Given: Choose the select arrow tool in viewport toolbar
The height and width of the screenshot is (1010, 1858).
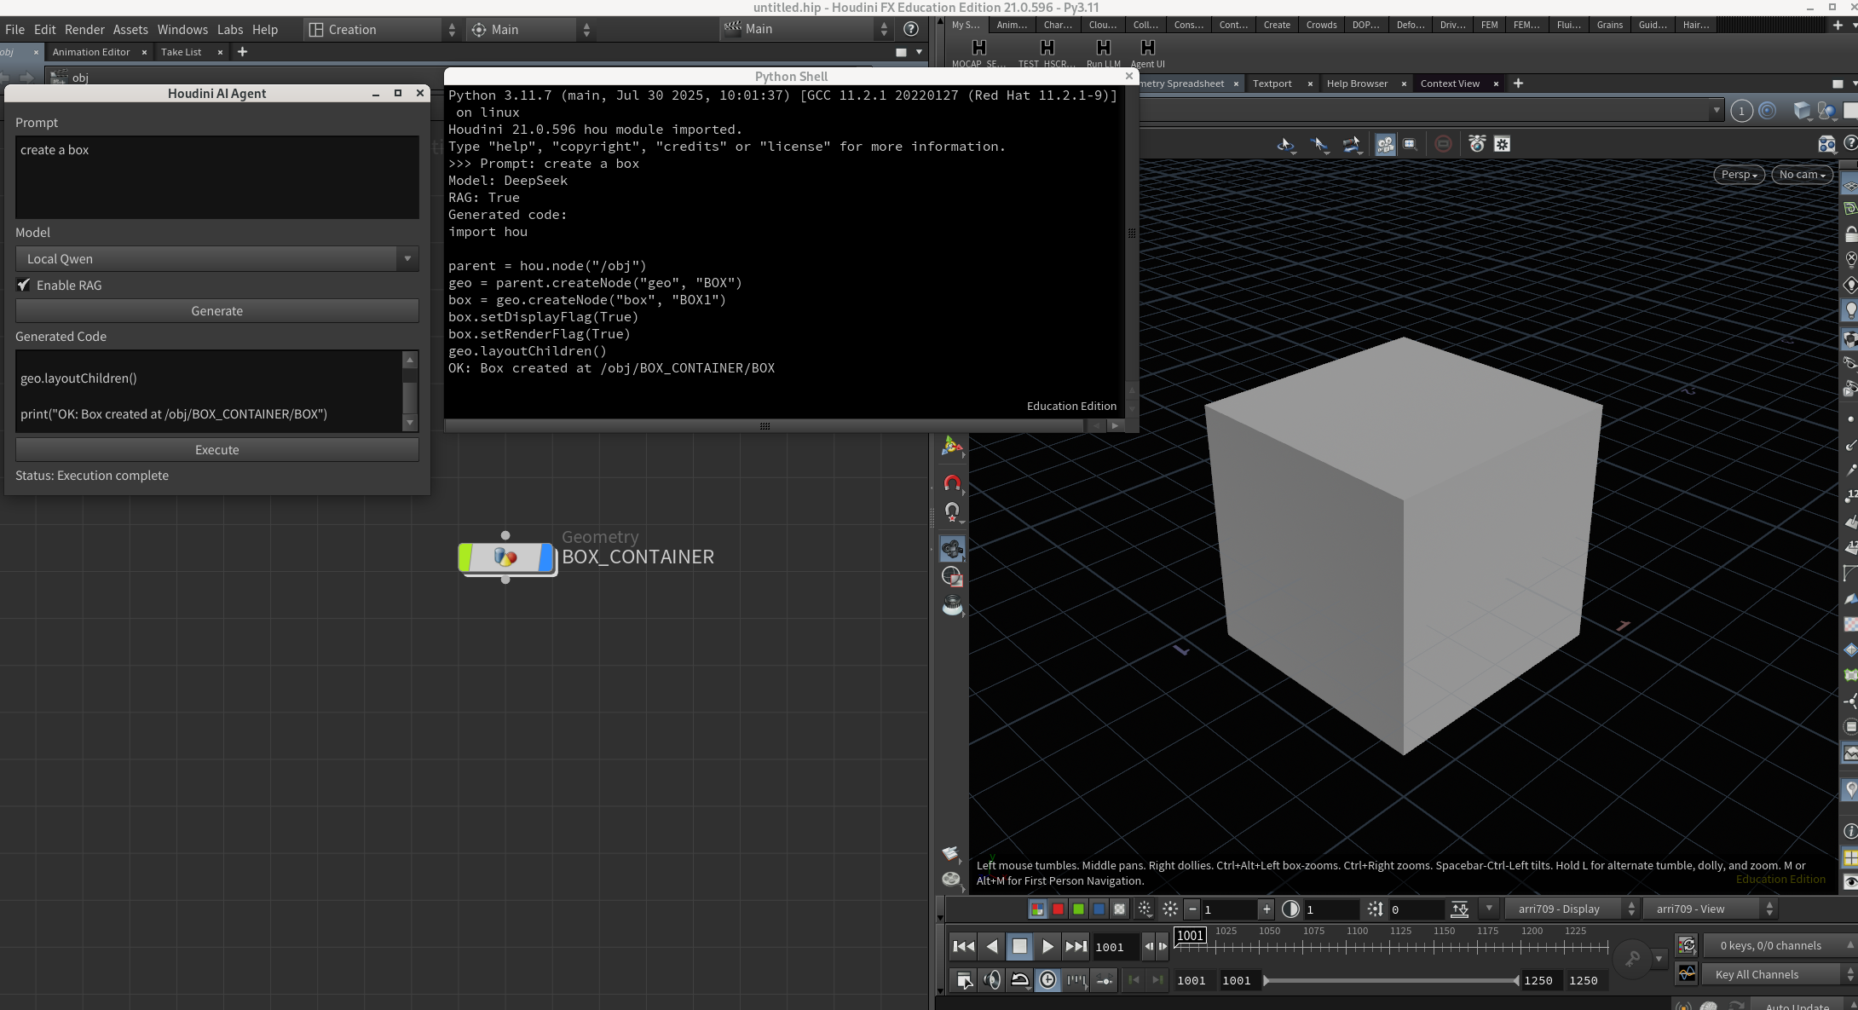Looking at the screenshot, I should (1319, 145).
